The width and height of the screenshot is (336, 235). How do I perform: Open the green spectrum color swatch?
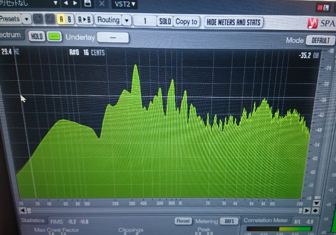[x=54, y=37]
